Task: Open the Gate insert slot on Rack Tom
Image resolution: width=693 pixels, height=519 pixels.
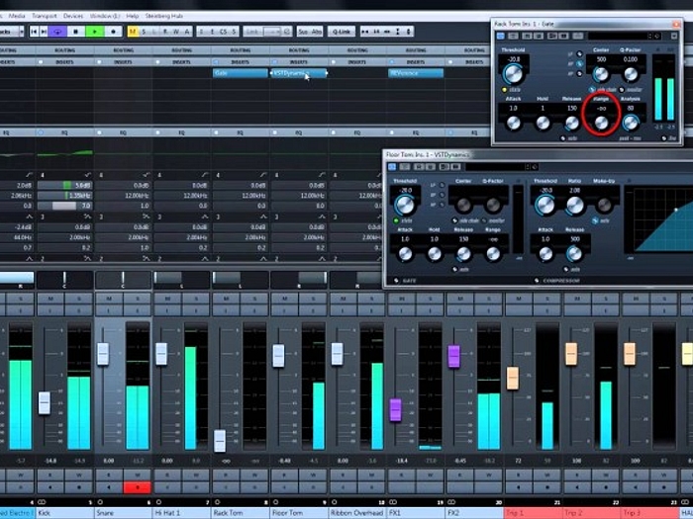Action: tap(239, 72)
